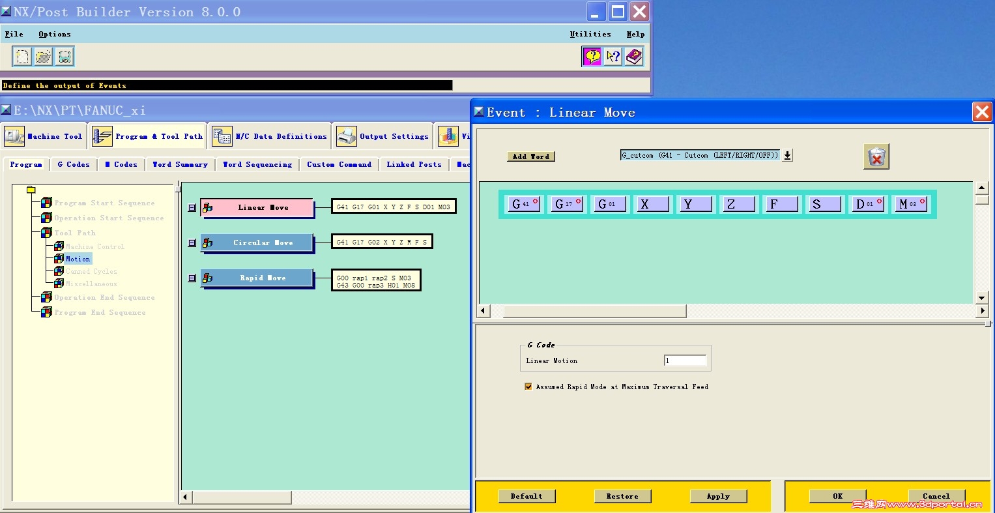Confirm the Linear Move dialog with OK
Viewport: 995px width, 513px height.
837,496
